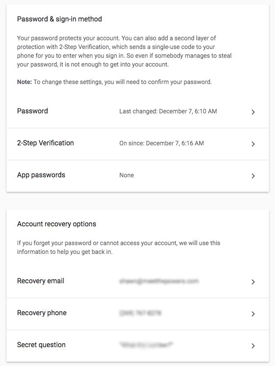Click the "On since: December 7" status

161,144
